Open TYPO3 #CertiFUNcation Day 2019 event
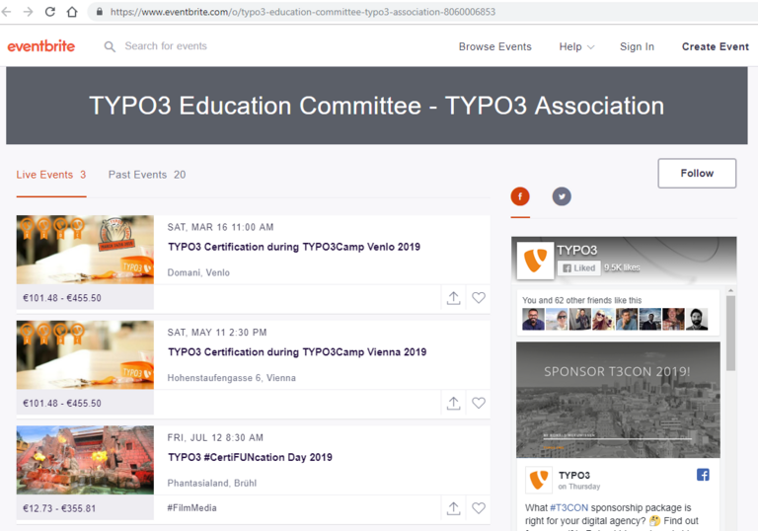This screenshot has height=531, width=758. 250,457
